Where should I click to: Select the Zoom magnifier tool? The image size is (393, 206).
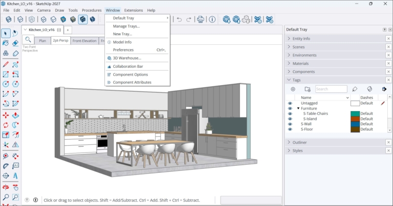[x=6, y=197]
